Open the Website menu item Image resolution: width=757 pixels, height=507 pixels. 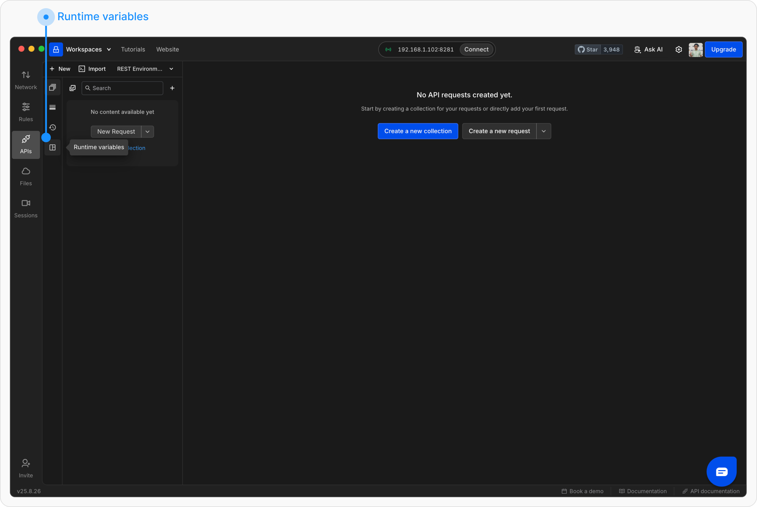pos(167,50)
